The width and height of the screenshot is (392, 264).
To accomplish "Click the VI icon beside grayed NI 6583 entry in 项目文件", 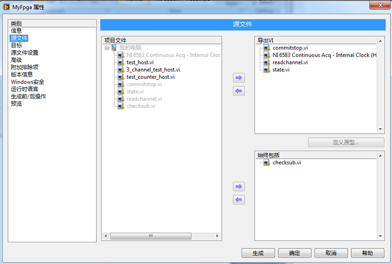I will [x=121, y=55].
